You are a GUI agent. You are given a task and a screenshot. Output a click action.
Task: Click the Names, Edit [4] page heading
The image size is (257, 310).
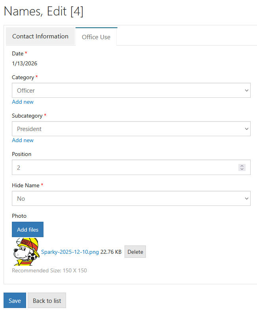tap(43, 11)
